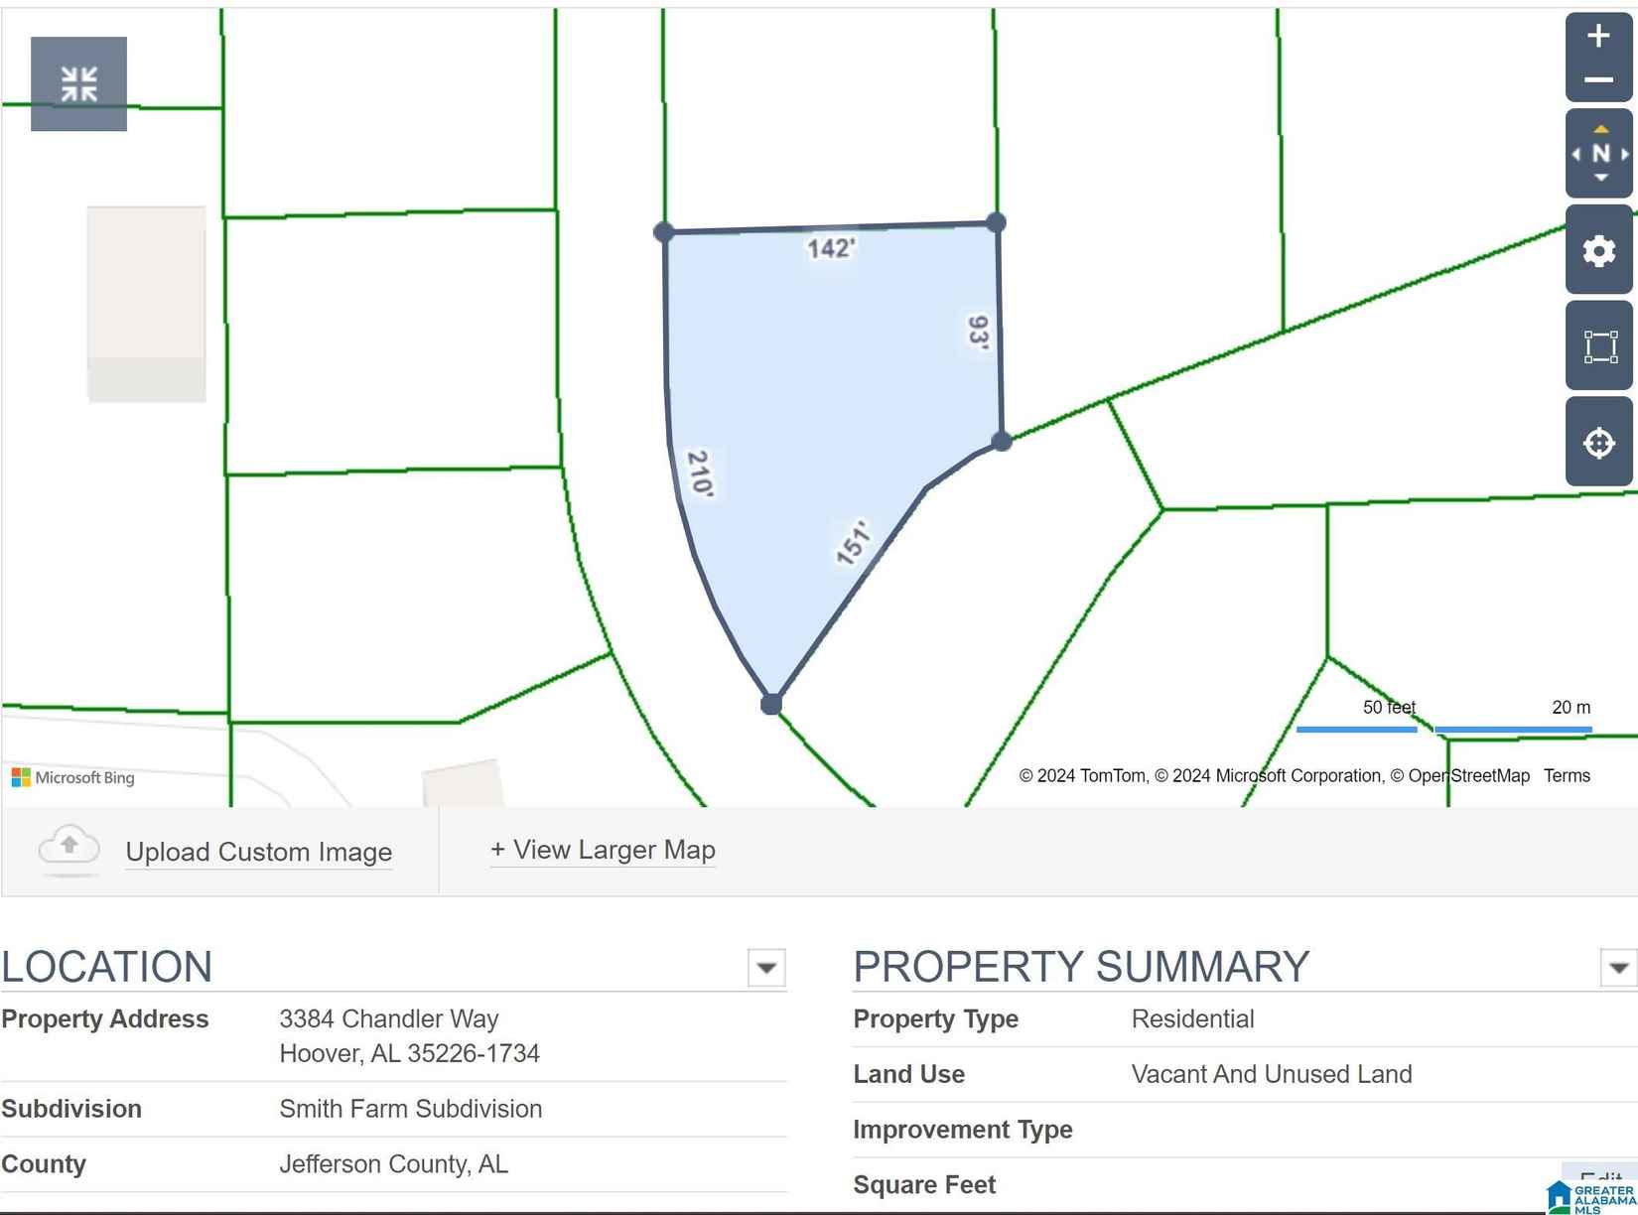Click the Upload Custom Image link
The width and height of the screenshot is (1638, 1215).
[258, 852]
